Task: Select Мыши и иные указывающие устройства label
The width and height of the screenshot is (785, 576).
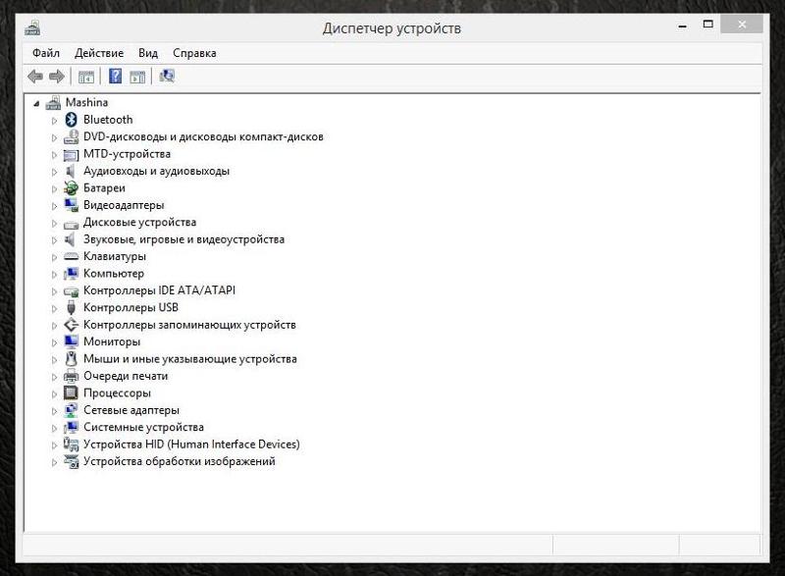Action: tap(190, 359)
